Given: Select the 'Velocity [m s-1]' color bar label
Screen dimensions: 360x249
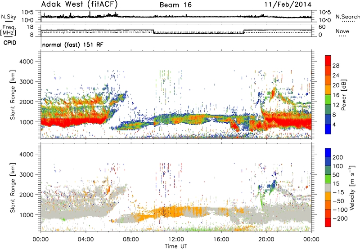Looking at the screenshot, I should [x=352, y=188].
